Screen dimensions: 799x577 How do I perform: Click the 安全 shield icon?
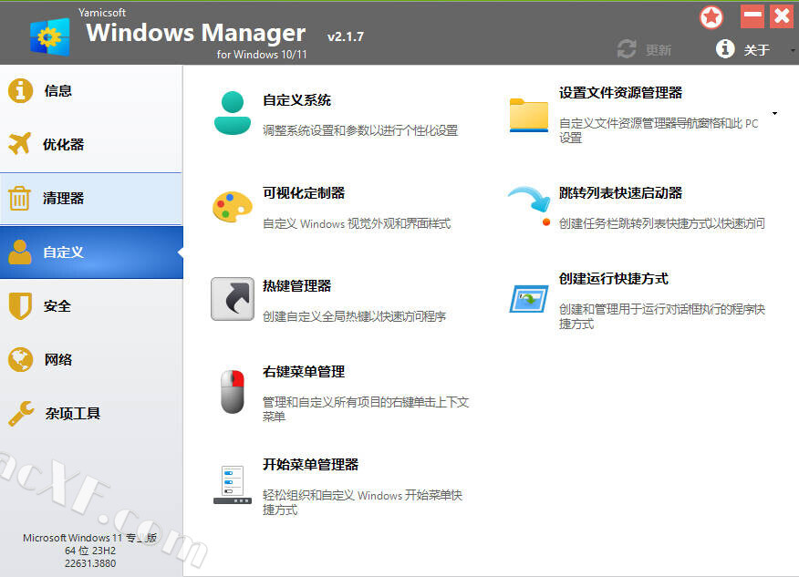(20, 305)
